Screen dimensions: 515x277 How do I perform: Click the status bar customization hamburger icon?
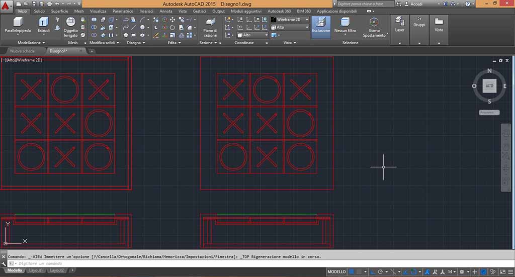coord(510,272)
